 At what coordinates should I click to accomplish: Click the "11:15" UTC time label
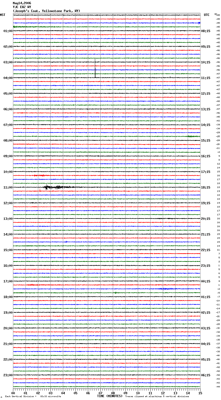tap(206, 78)
